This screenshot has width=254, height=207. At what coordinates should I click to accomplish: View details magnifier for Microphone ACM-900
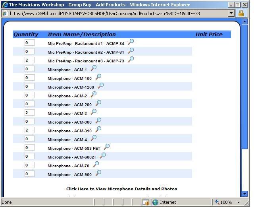click(x=98, y=173)
